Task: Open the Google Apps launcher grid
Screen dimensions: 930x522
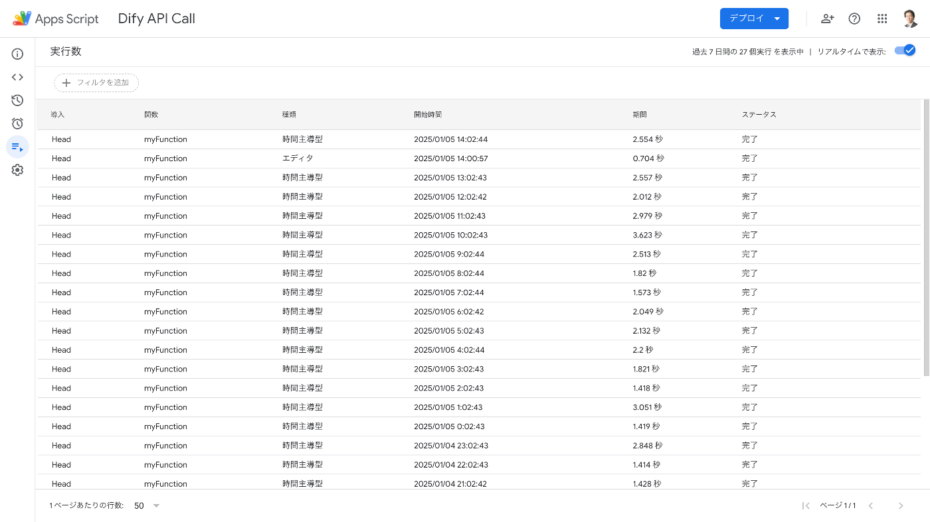Action: pyautogui.click(x=882, y=18)
